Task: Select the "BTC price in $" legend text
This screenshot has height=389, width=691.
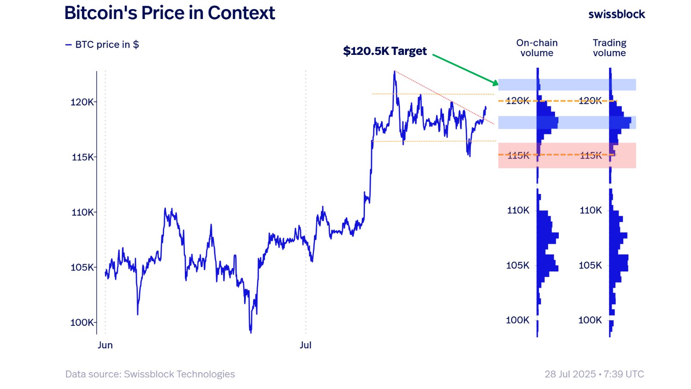Action: (x=107, y=45)
